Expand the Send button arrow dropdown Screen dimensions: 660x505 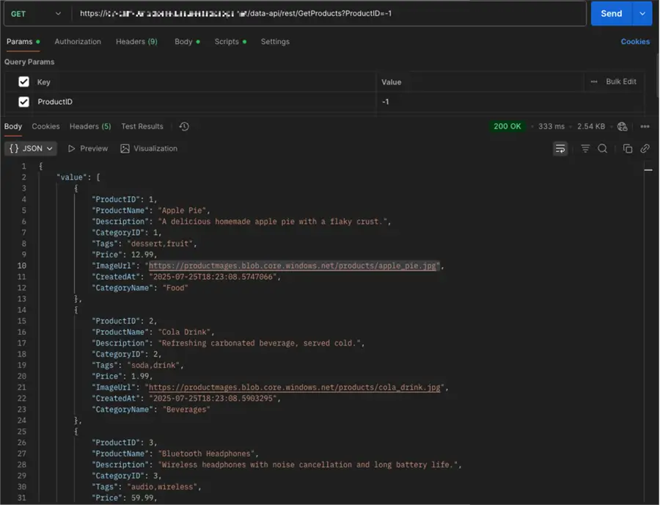[x=643, y=13]
